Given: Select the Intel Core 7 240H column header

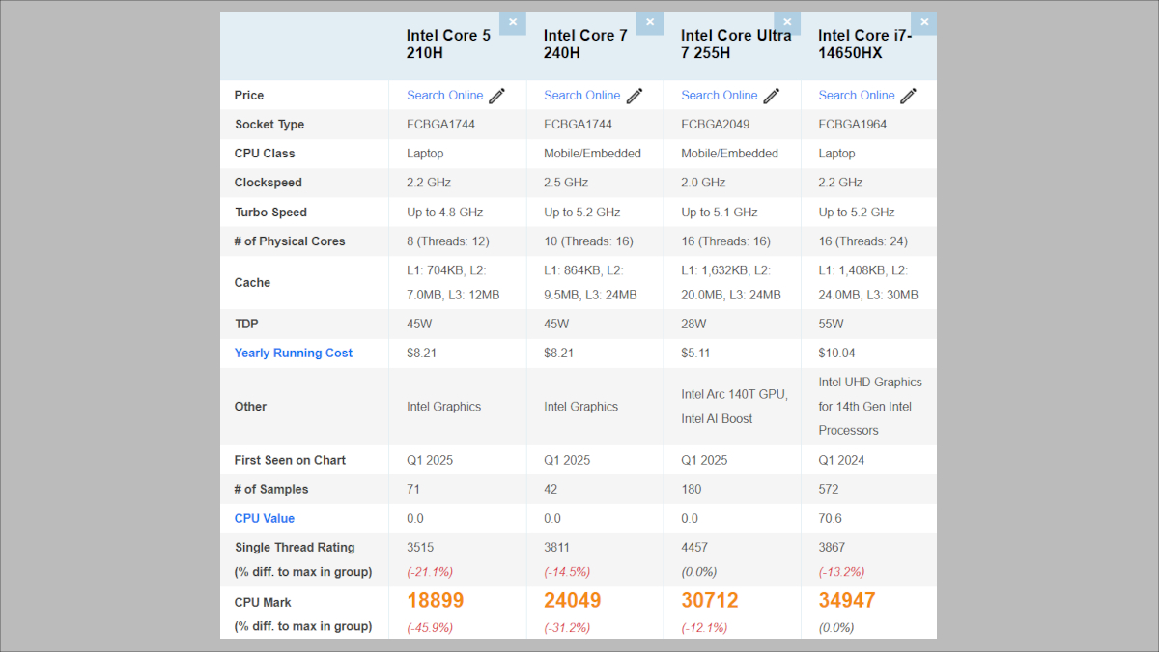Looking at the screenshot, I should [x=585, y=44].
